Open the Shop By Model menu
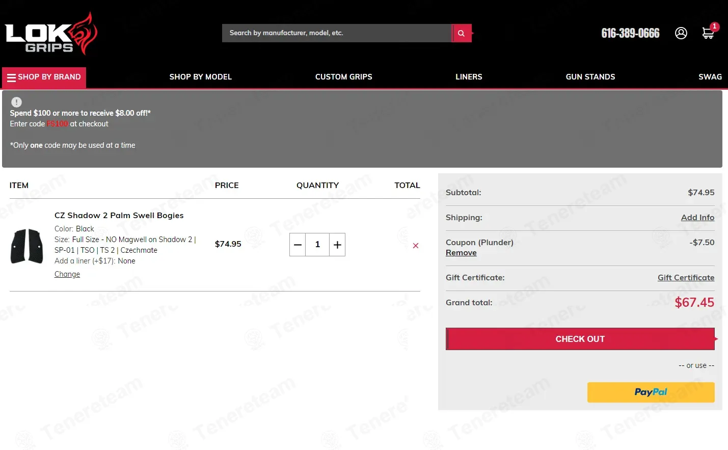The image size is (728, 450). pyautogui.click(x=201, y=77)
